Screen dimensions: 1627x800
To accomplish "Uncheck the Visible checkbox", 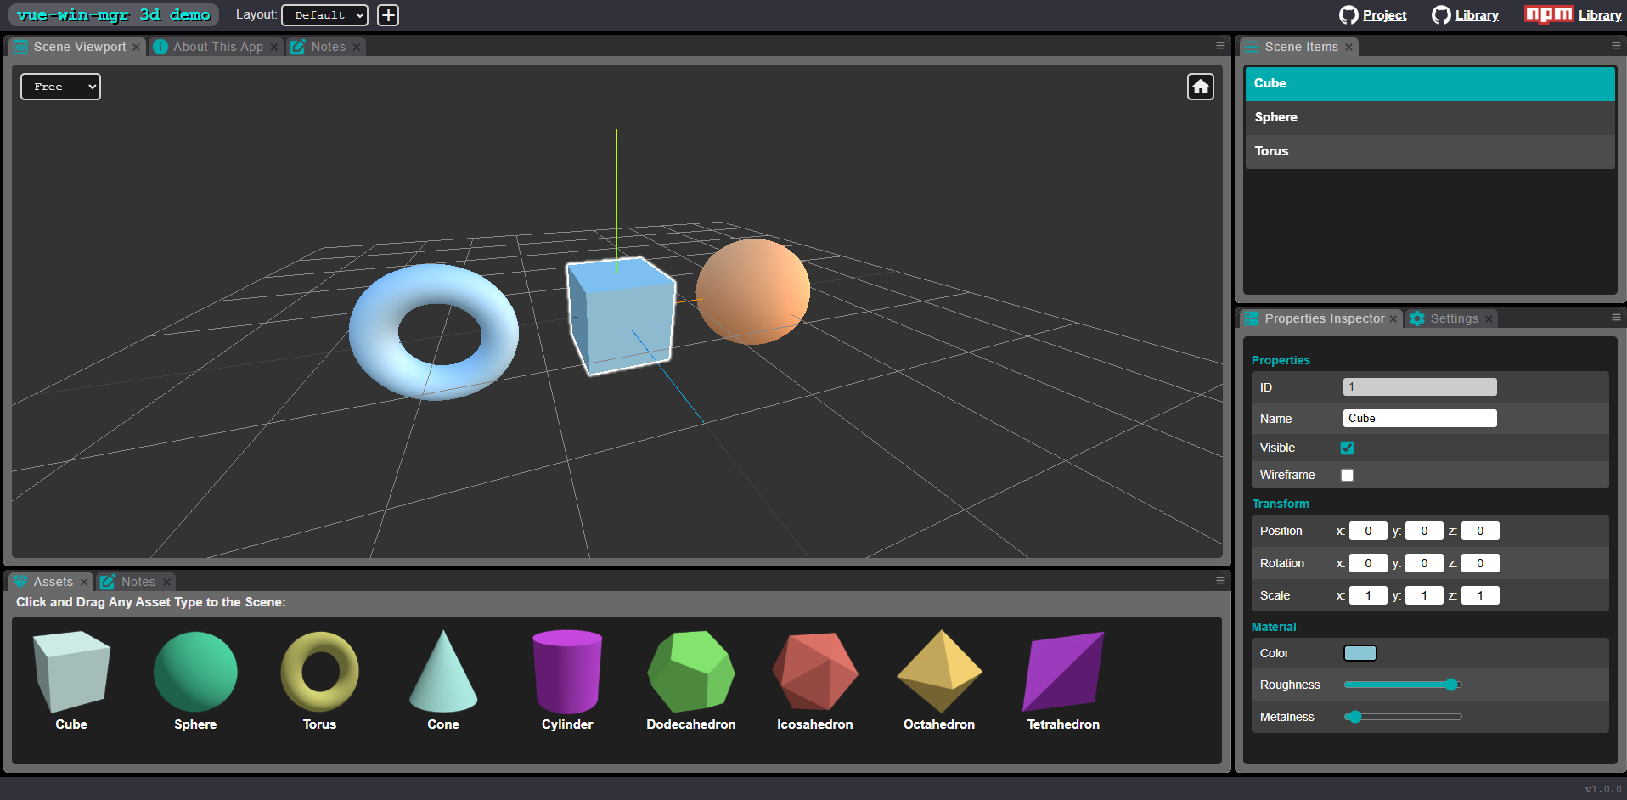I will [1347, 448].
